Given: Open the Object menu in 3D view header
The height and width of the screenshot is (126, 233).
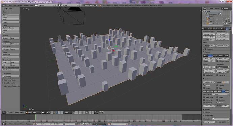Looking at the screenshot, I should [x=22, y=112].
